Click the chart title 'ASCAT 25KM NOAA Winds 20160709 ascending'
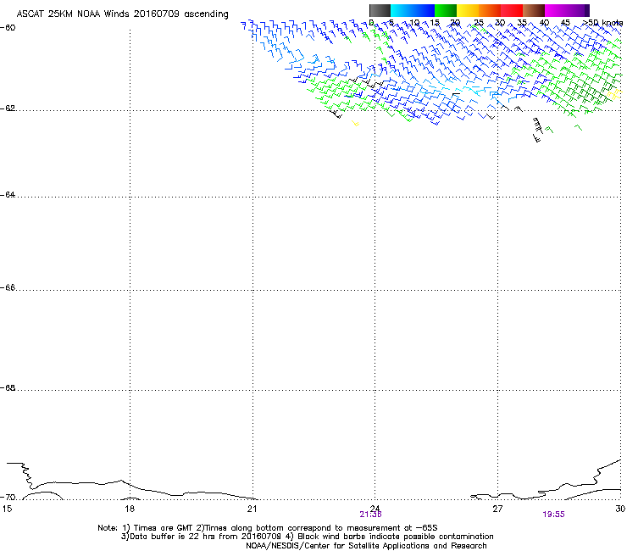Viewport: 627px width, 551px height. point(122,14)
